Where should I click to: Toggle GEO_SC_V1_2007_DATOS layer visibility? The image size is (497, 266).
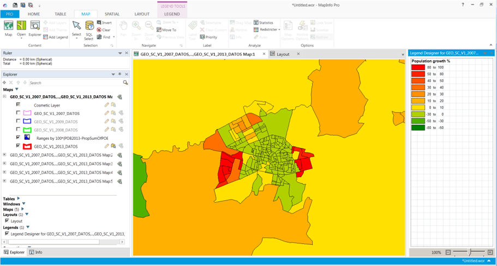pos(18,113)
